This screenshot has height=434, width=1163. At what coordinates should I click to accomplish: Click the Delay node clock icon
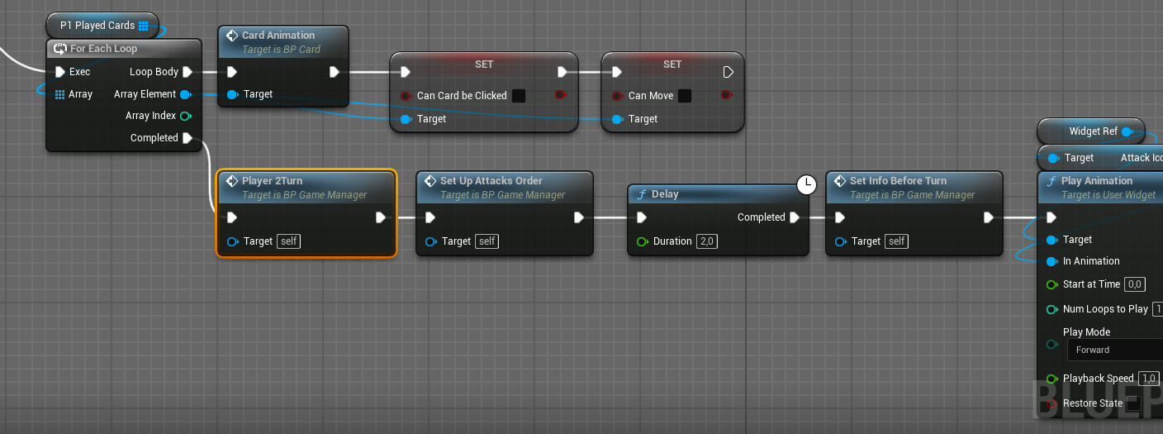coord(806,185)
